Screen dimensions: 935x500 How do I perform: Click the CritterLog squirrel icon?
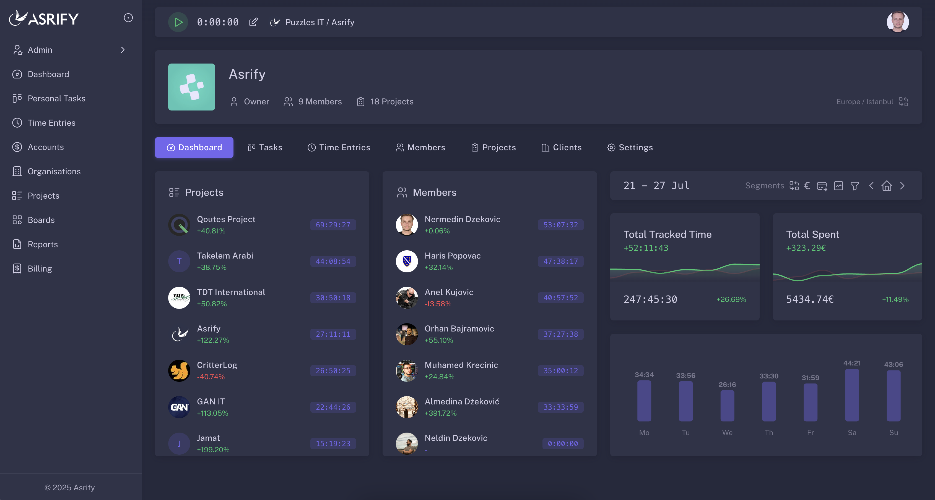click(x=179, y=370)
